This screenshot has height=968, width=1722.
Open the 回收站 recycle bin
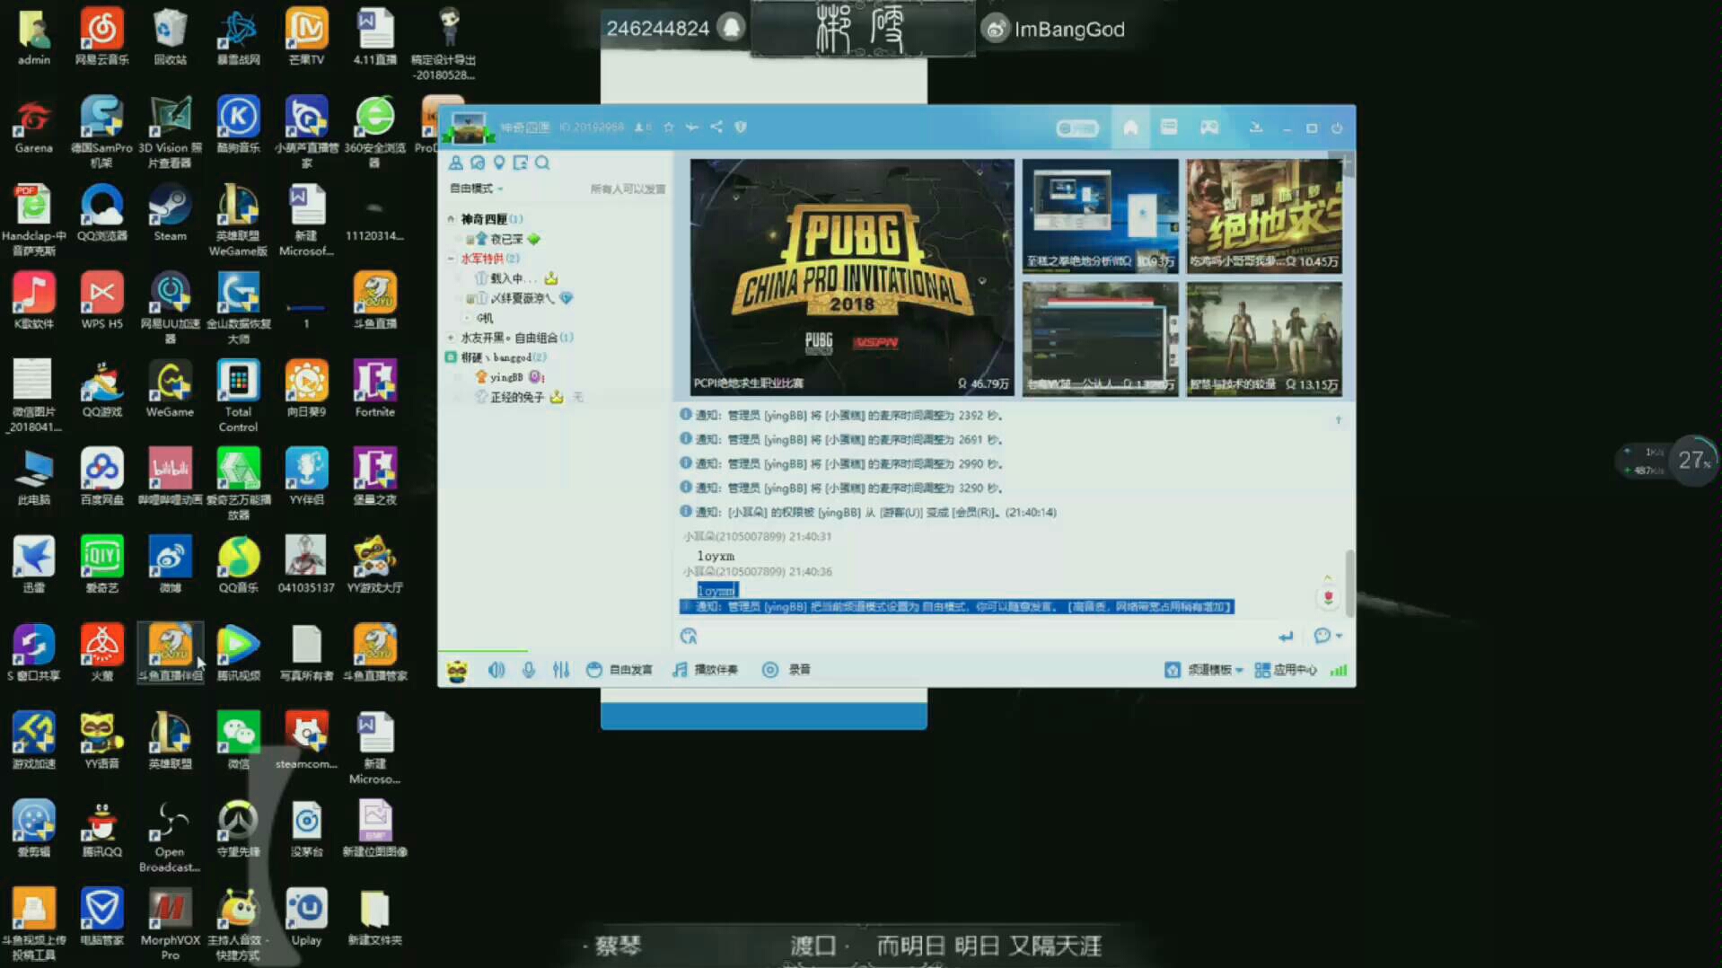pos(170,38)
